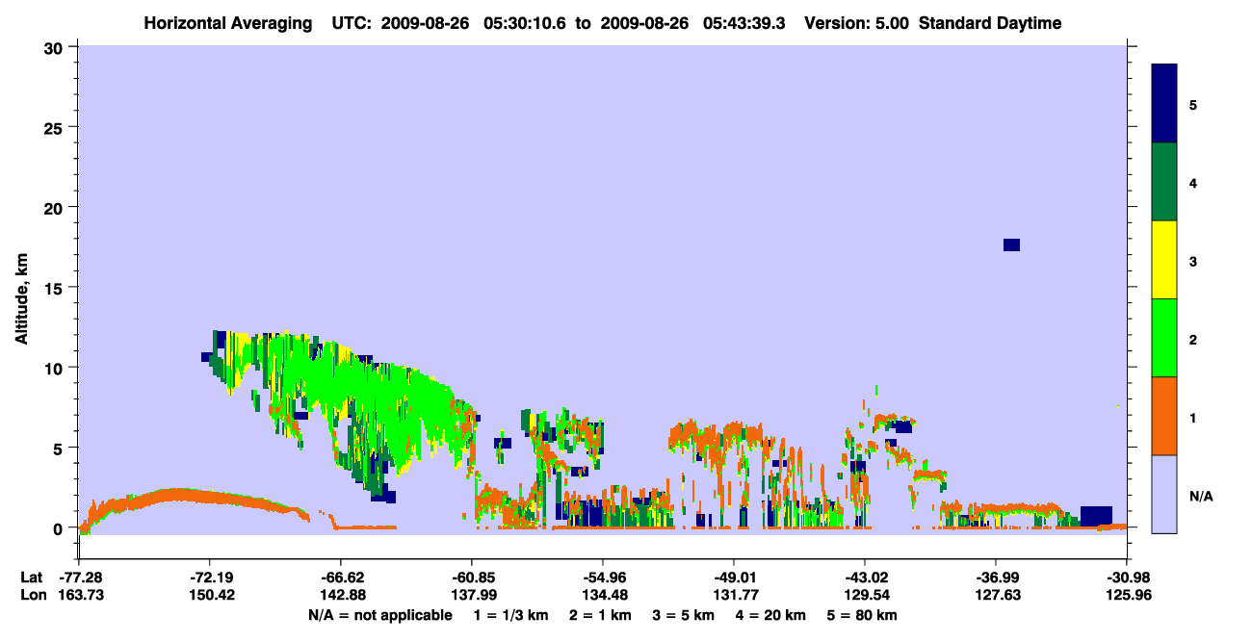The width and height of the screenshot is (1252, 642).
Task: Click the latitude value -36.99
Action: (996, 578)
